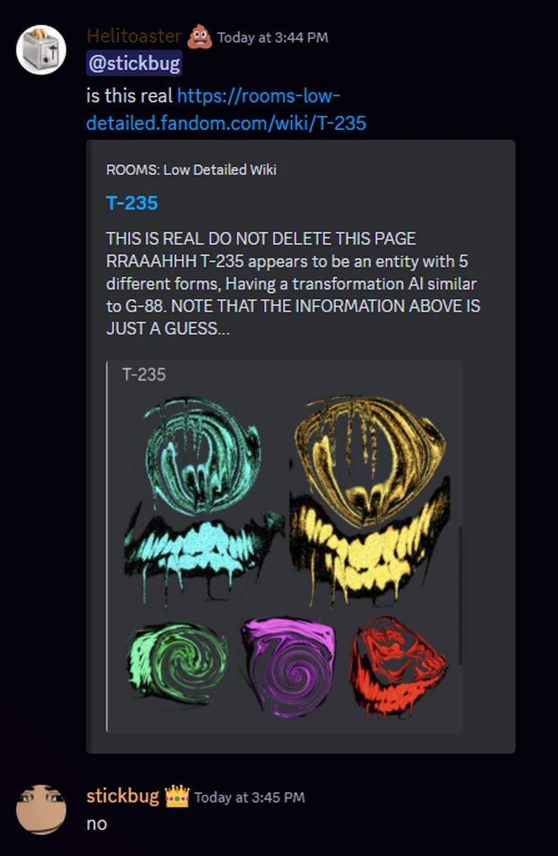Open the rooms-low-detailed.fandom.com wiki link
The height and width of the screenshot is (856, 558).
click(226, 109)
